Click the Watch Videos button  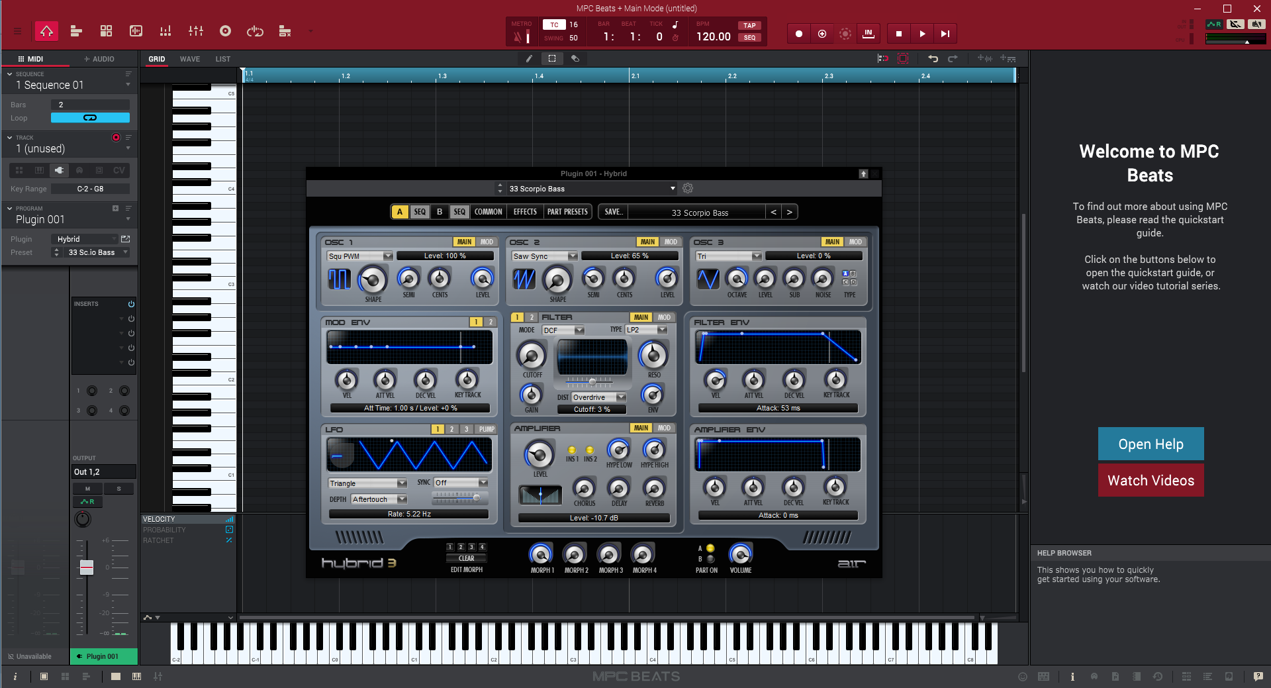pos(1151,480)
